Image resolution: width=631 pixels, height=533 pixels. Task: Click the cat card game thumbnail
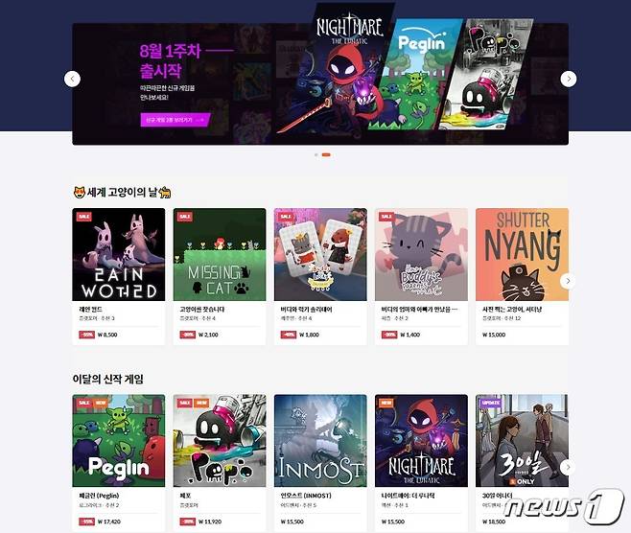click(x=320, y=254)
